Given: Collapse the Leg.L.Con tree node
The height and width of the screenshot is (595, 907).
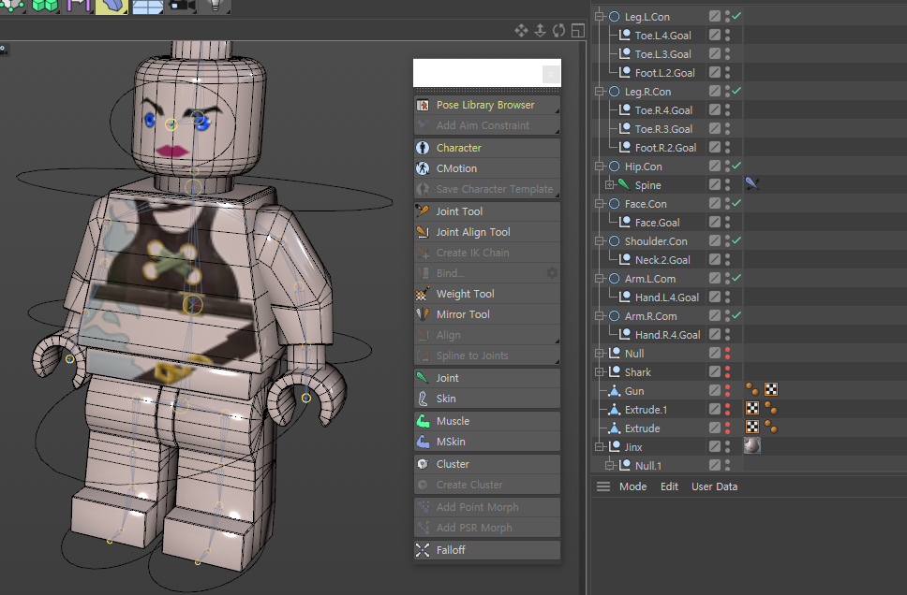Looking at the screenshot, I should (x=600, y=17).
